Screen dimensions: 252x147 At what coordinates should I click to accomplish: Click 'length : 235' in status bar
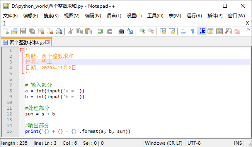tap(14, 143)
